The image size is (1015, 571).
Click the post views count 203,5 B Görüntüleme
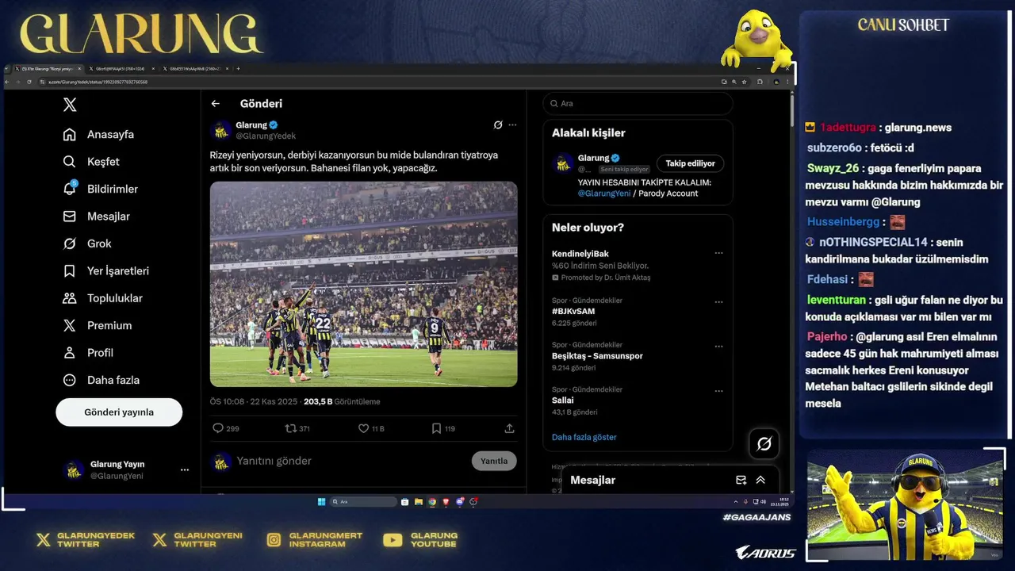coord(342,402)
